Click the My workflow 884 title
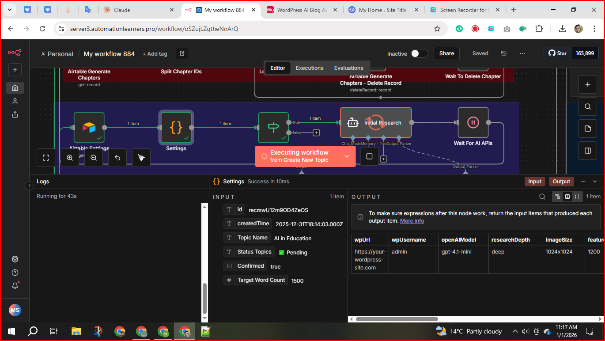605x341 pixels. pos(109,54)
